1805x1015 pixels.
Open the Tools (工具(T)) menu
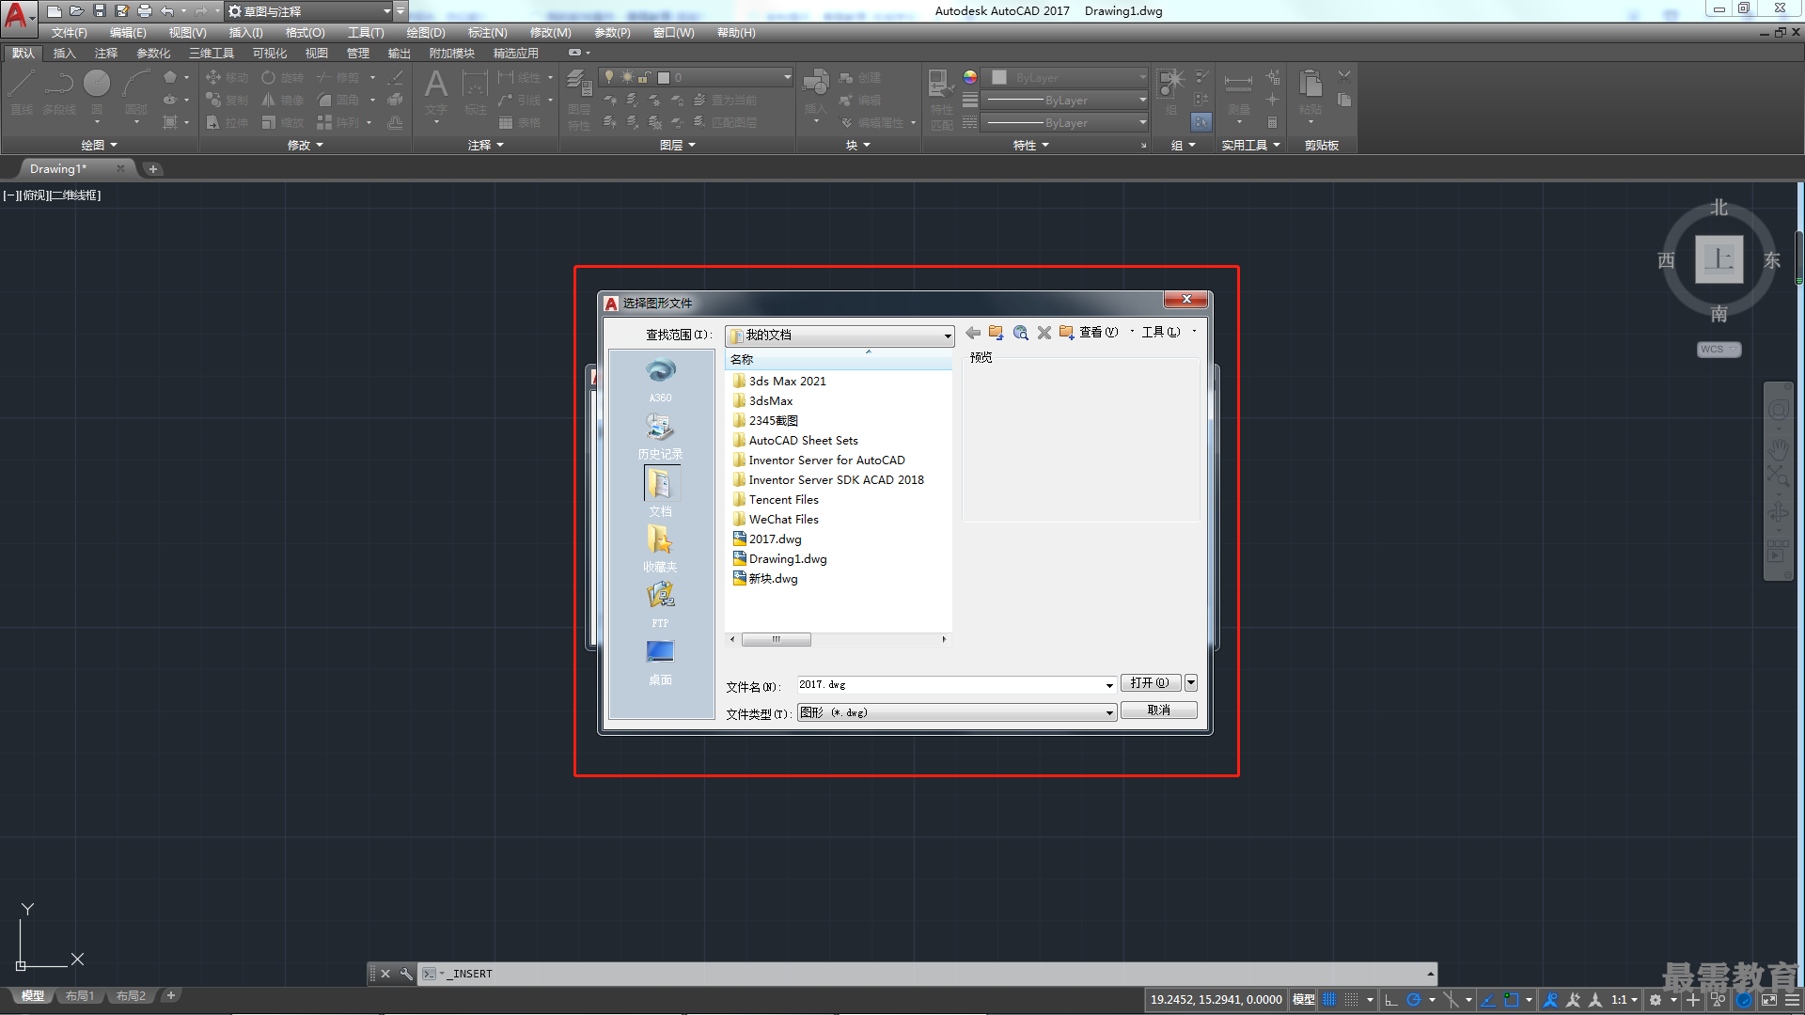pyautogui.click(x=366, y=33)
